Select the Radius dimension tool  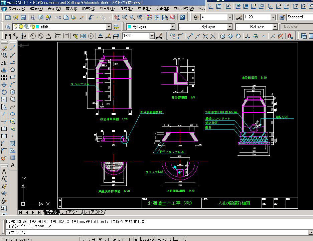click(33, 36)
